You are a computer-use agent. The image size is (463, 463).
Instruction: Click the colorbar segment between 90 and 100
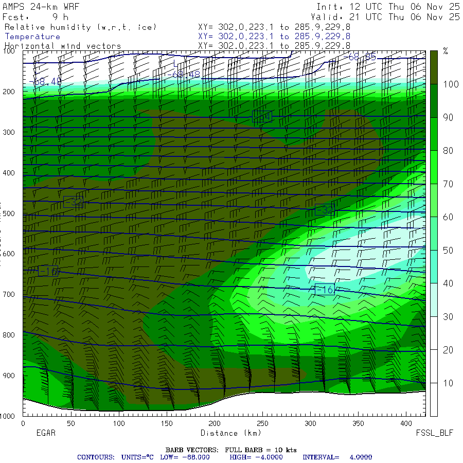pyautogui.click(x=434, y=101)
